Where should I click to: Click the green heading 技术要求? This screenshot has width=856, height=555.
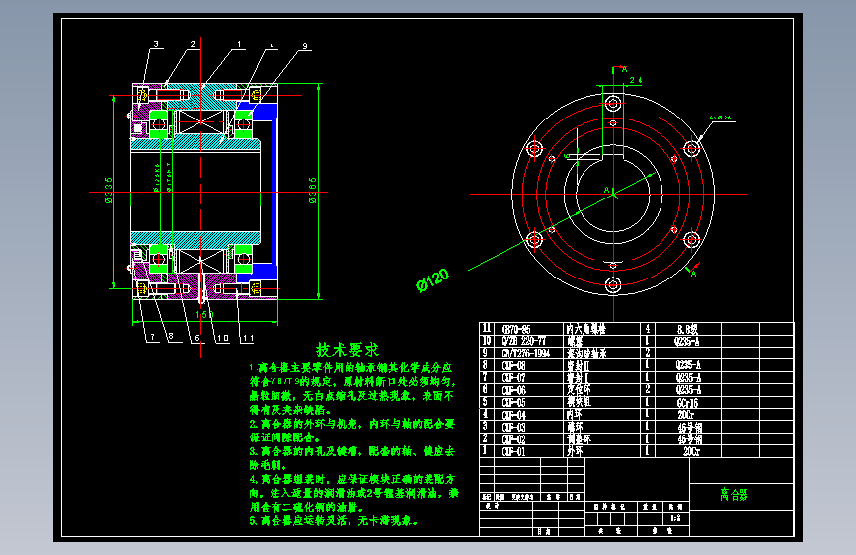[x=348, y=350]
